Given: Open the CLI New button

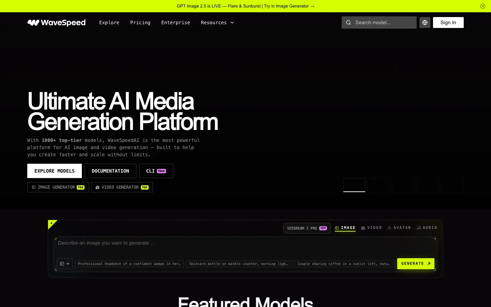Looking at the screenshot, I should point(156,171).
